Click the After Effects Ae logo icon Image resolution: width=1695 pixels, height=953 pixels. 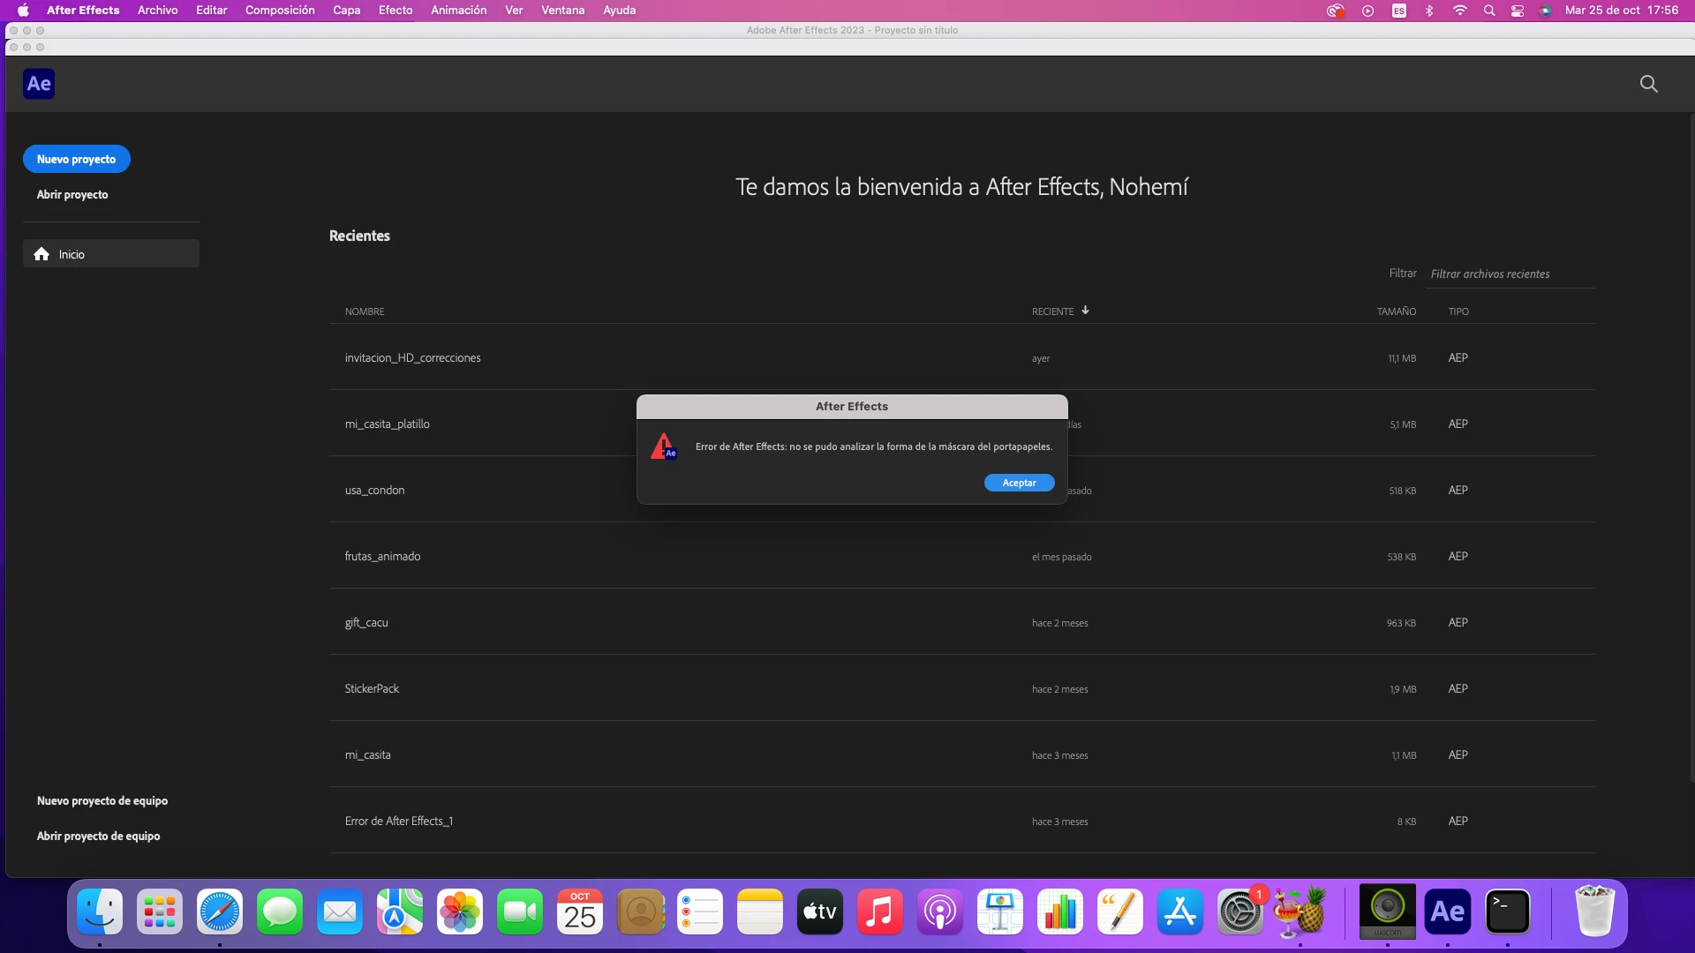(x=39, y=84)
